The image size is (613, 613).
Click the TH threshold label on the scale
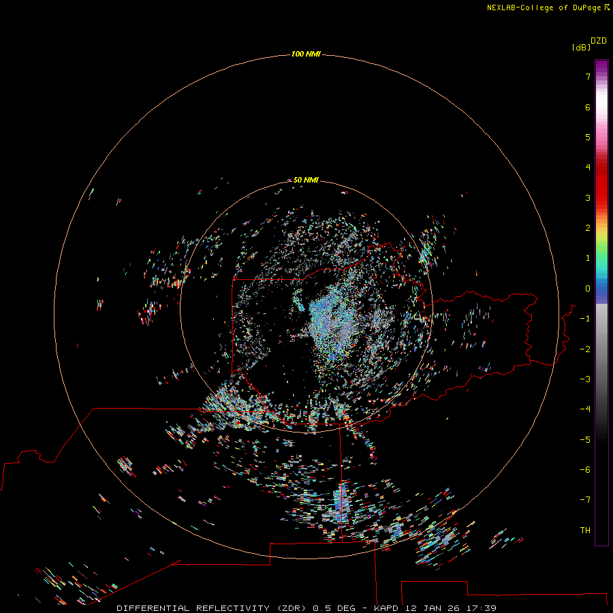click(585, 531)
